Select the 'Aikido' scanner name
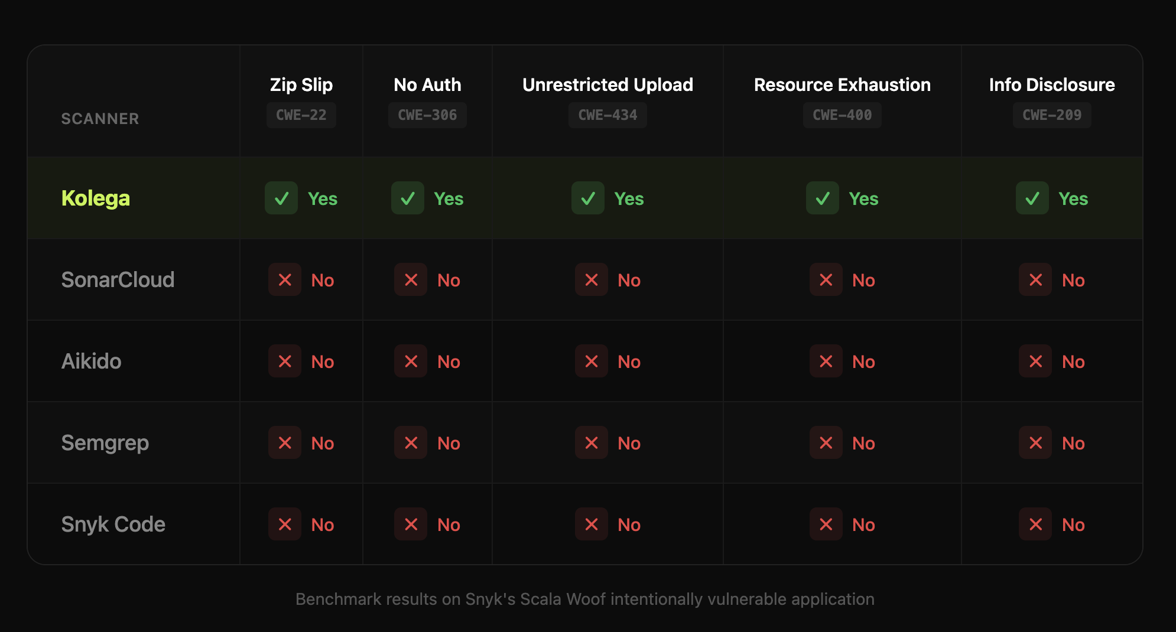Image resolution: width=1176 pixels, height=632 pixels. point(92,361)
